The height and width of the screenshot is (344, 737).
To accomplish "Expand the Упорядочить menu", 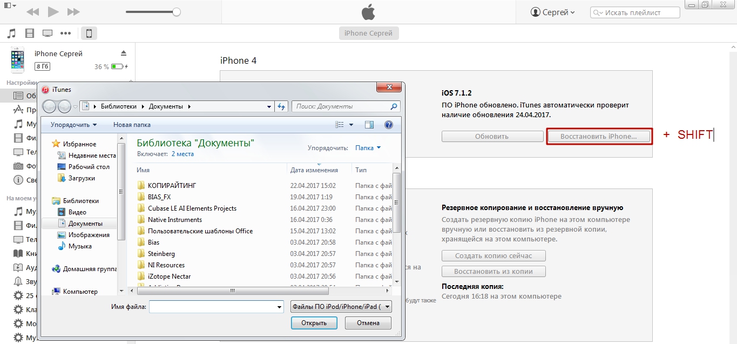I will point(73,125).
